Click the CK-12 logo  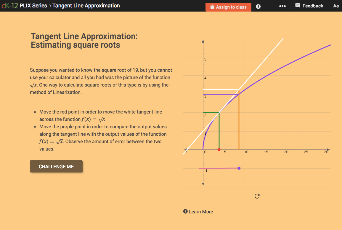click(x=9, y=5)
